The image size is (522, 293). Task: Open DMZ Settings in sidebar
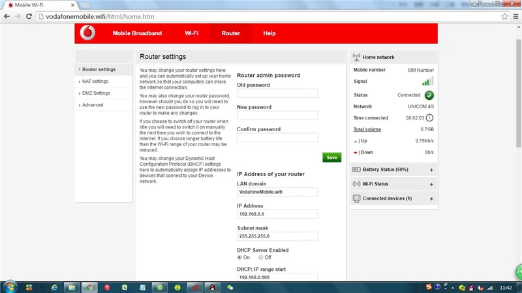(x=96, y=93)
